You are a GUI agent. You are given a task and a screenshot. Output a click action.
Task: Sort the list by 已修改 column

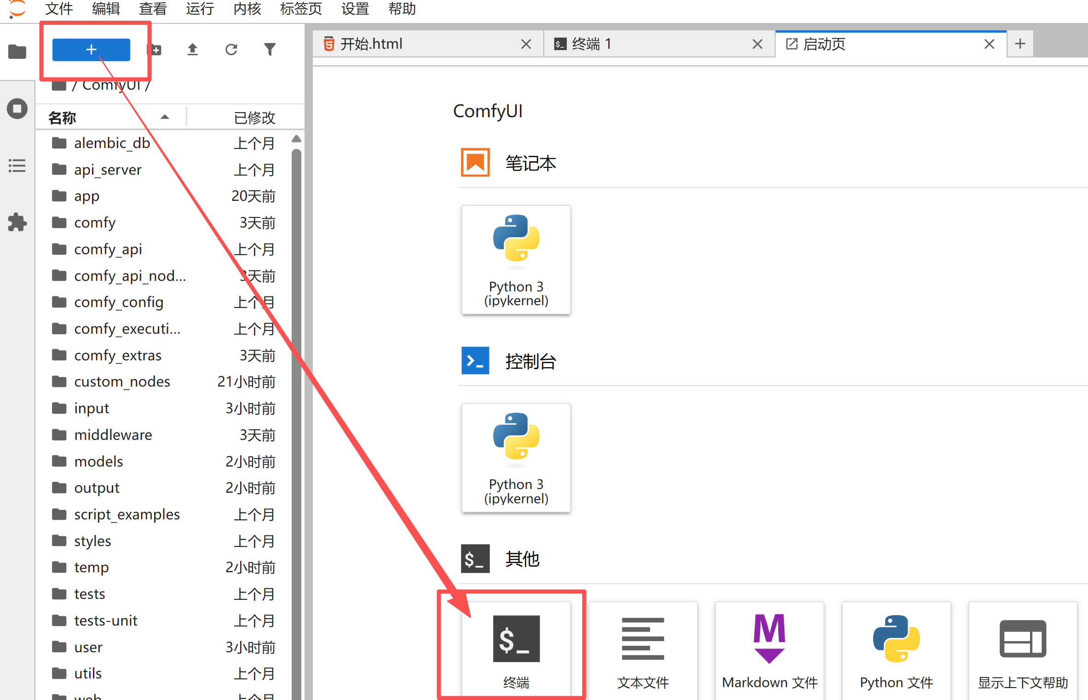click(254, 118)
